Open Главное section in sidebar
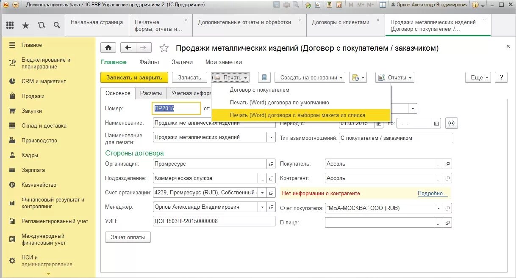The image size is (516, 278). click(32, 45)
